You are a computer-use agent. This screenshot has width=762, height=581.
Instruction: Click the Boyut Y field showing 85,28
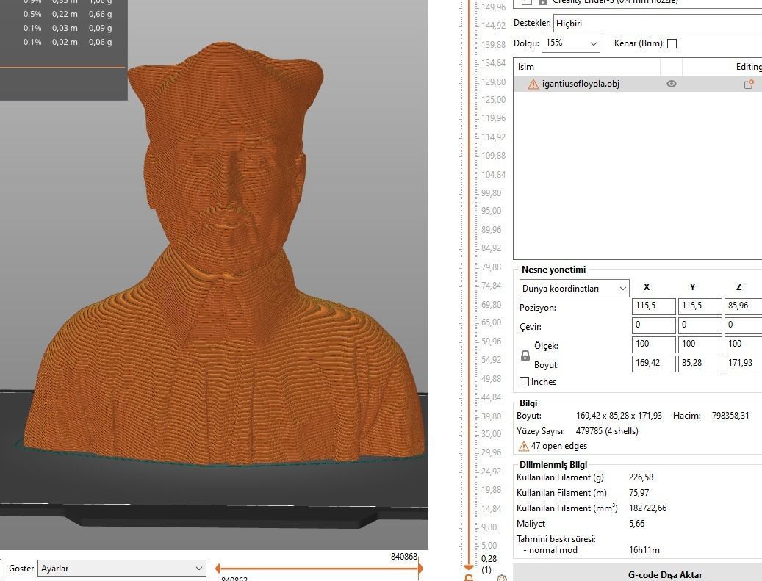tap(700, 364)
